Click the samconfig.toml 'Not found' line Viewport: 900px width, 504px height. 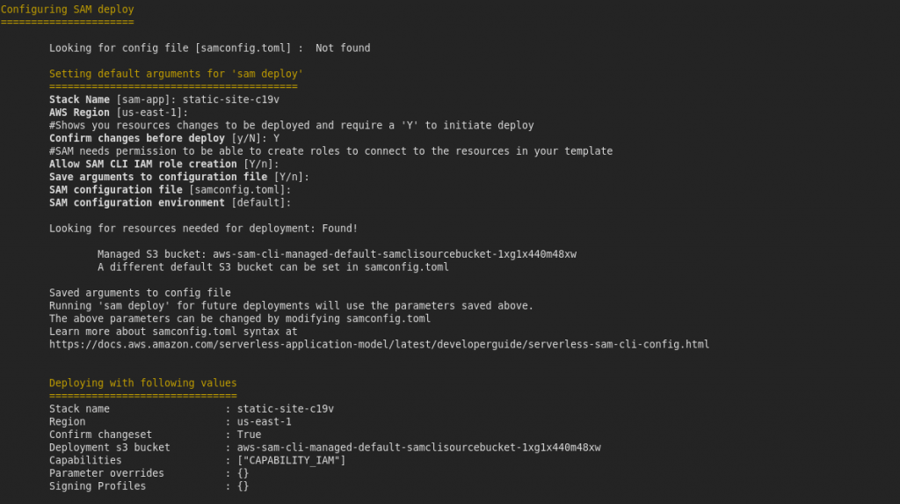209,47
